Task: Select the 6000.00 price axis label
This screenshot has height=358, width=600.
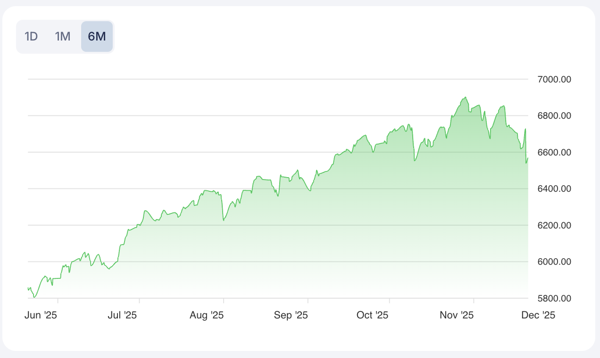Action: (554, 262)
